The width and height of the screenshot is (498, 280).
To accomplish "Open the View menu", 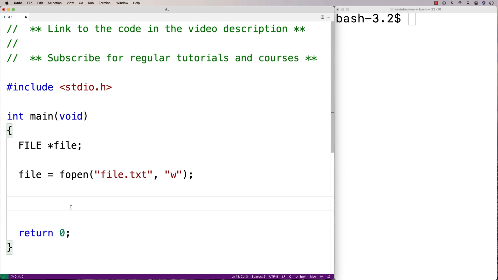I will [x=70, y=3].
